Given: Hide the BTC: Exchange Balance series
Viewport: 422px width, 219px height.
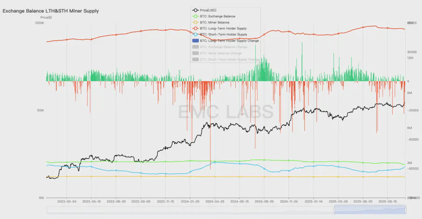Looking at the screenshot, I should tap(214, 16).
